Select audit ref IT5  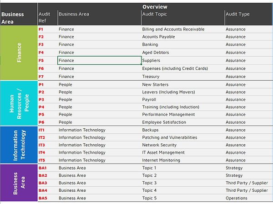[x=47, y=160]
